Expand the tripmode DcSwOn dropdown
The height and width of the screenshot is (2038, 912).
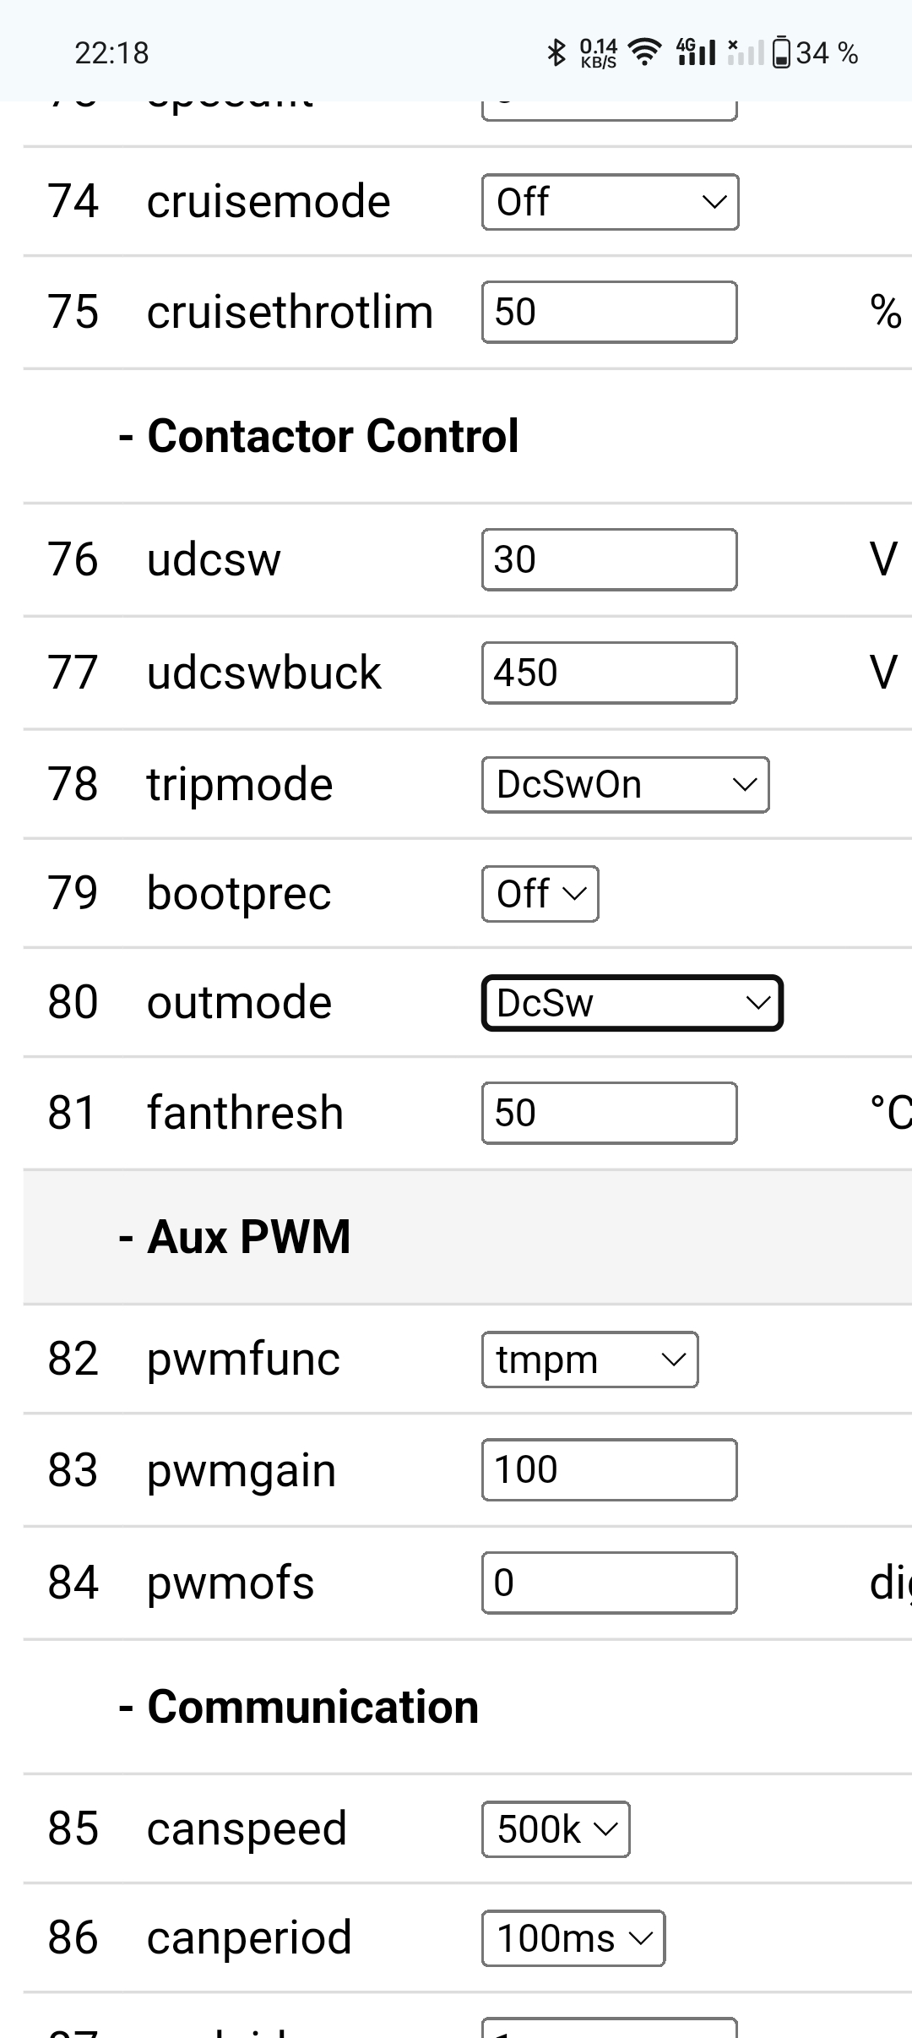pos(625,785)
